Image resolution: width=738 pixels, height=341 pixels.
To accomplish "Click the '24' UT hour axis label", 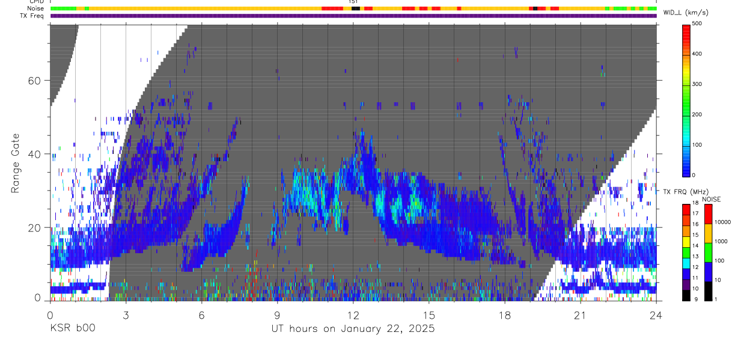I will point(656,315).
